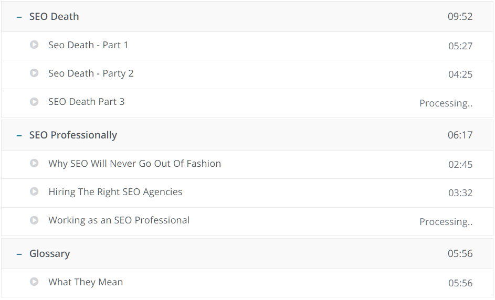This screenshot has height=300, width=495.
Task: Click play icon beside Seo Death - Part 1
Action: pos(34,45)
